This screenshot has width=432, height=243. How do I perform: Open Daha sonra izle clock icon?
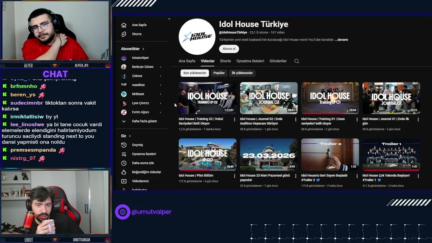(x=124, y=163)
